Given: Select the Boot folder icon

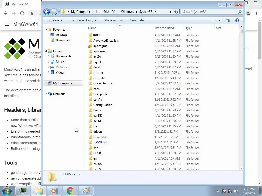Looking at the screenshot, I should click(90, 67).
